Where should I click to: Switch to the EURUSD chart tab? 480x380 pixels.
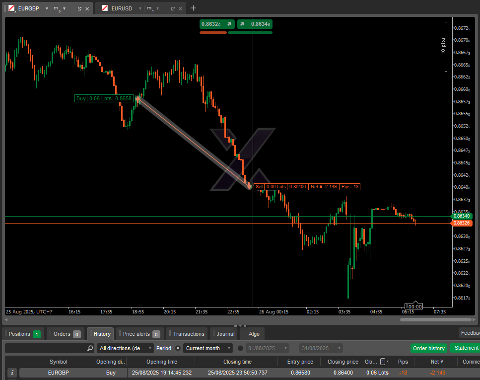tap(121, 8)
